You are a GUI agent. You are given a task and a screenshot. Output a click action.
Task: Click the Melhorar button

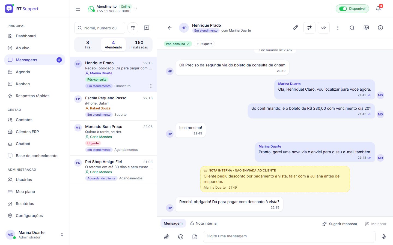click(376, 224)
